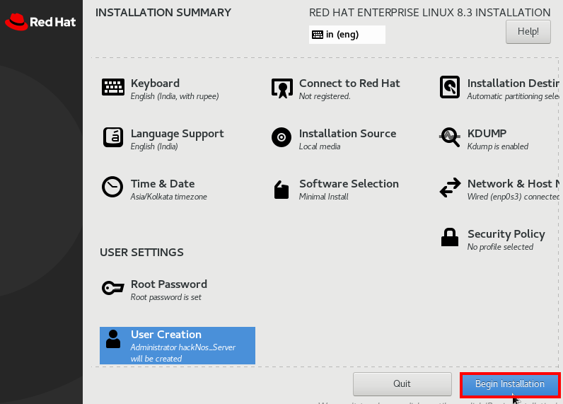The height and width of the screenshot is (404, 563).
Task: Open Network & Host Name heading
Action: (513, 183)
